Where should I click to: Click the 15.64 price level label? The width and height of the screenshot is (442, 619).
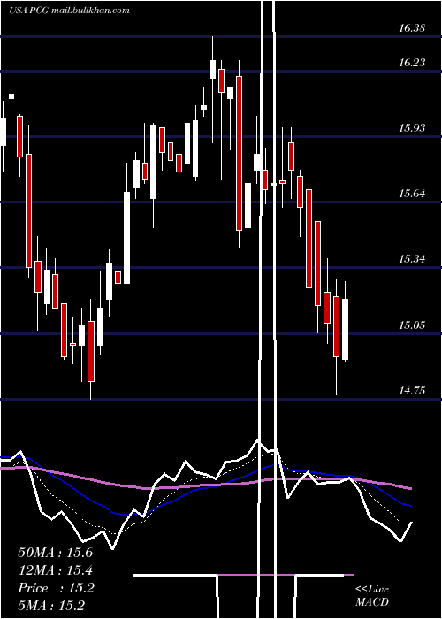point(412,194)
